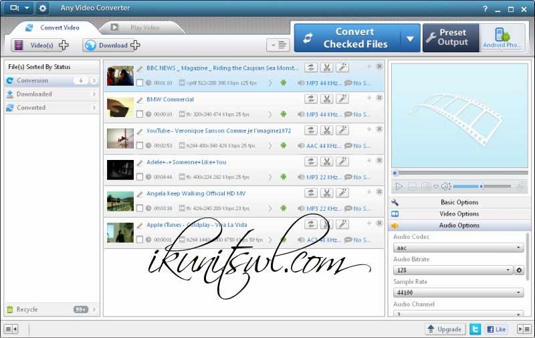Expand details chevron on Adele row
This screenshot has width=535, height=338.
[270, 177]
